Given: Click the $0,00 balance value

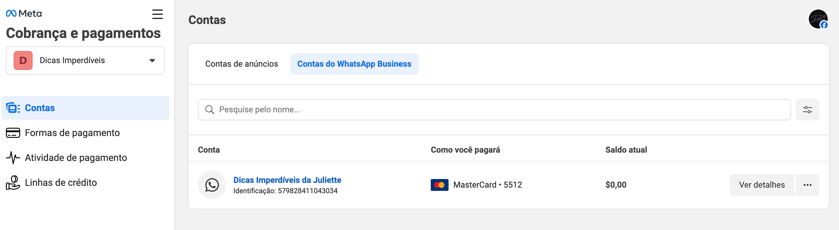Looking at the screenshot, I should [x=616, y=185].
